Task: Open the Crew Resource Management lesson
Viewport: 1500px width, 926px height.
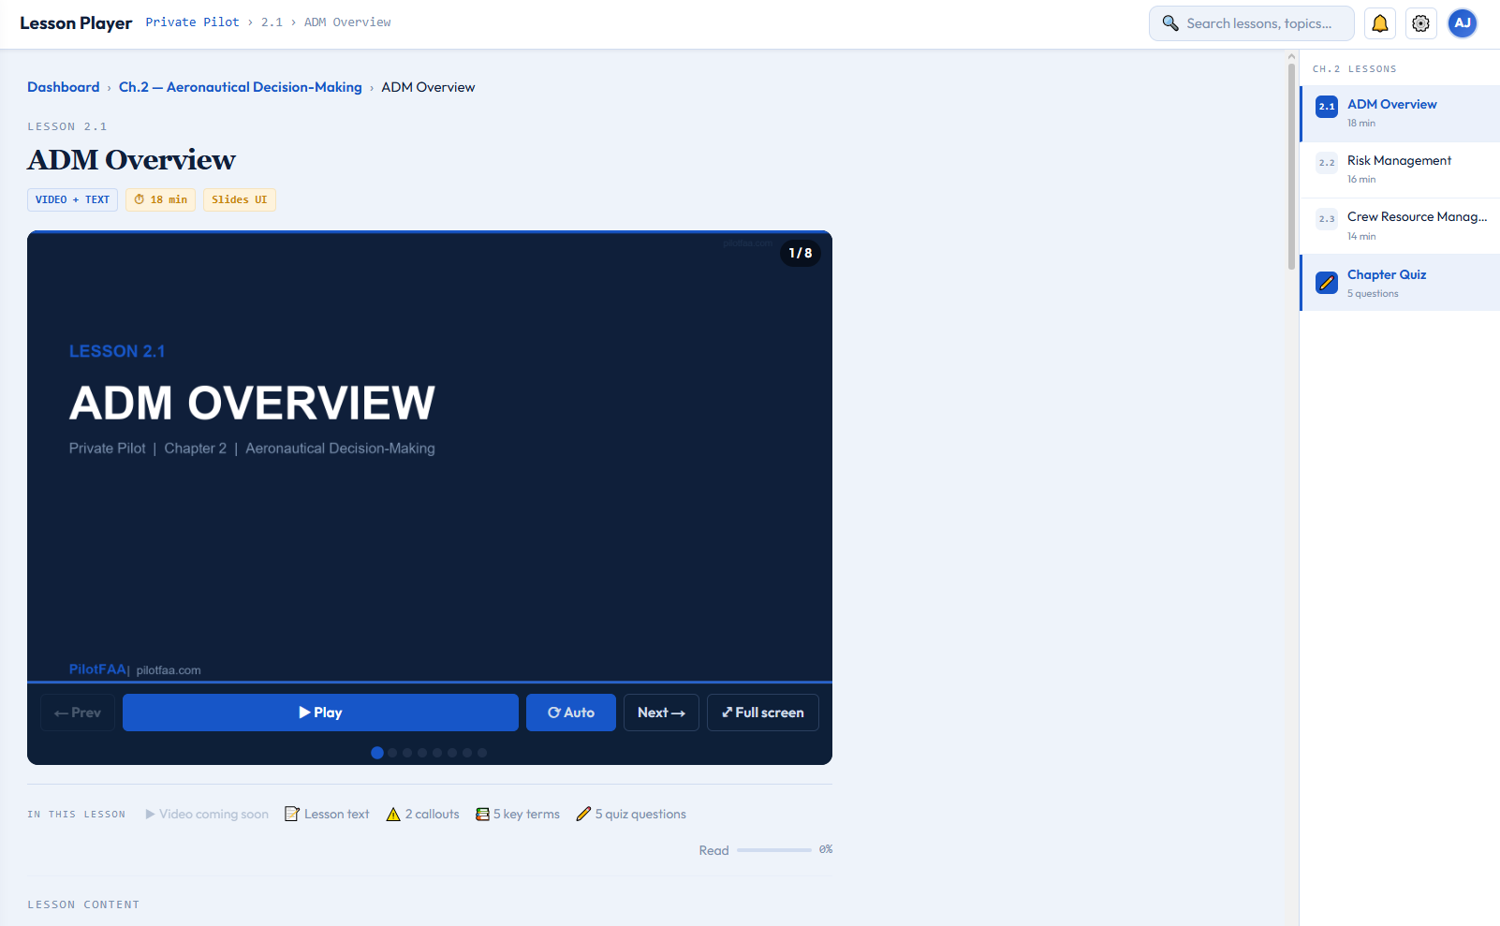Action: click(x=1417, y=216)
